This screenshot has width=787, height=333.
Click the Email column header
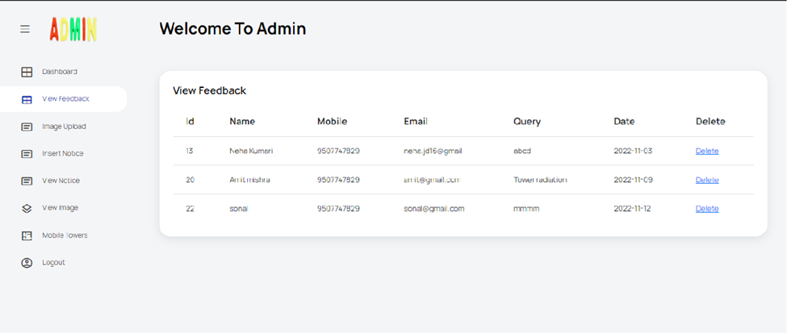(416, 122)
